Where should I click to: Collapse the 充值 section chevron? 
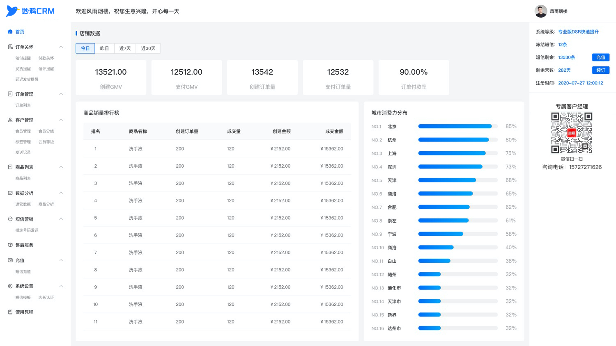[61, 260]
